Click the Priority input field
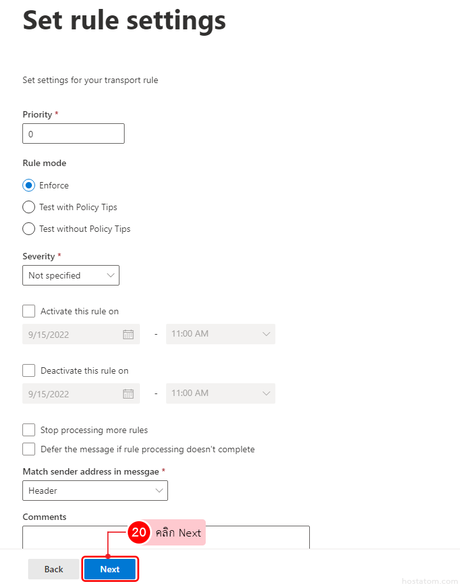Viewport: 460px width, 587px height. click(x=73, y=134)
